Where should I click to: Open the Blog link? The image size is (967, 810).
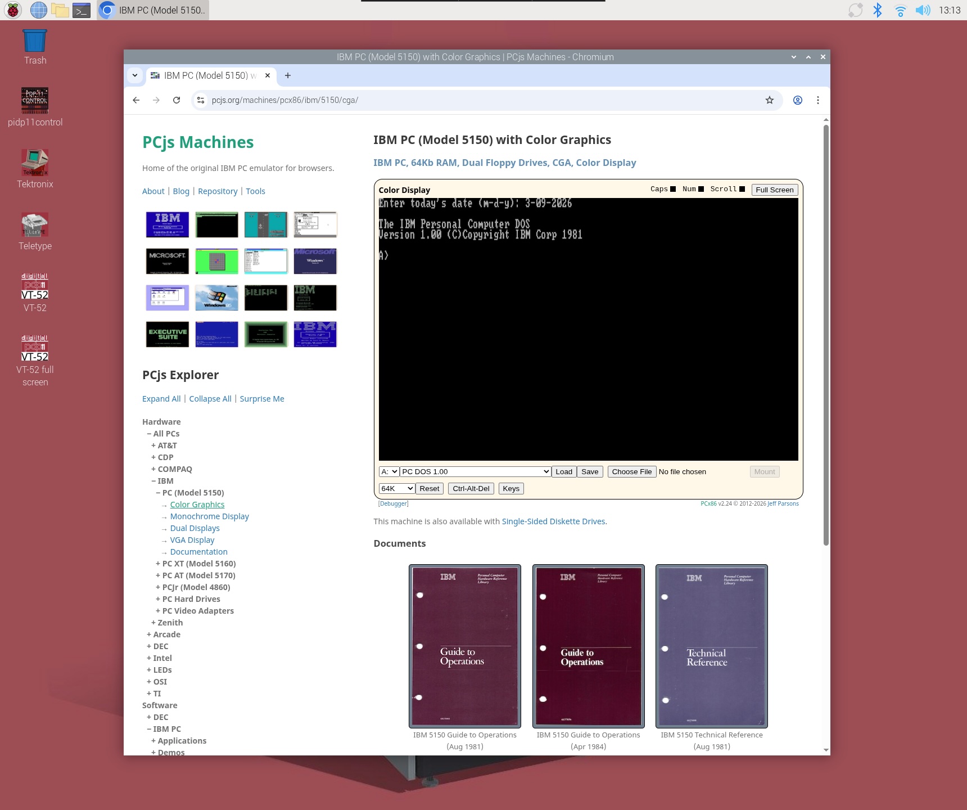(x=181, y=191)
